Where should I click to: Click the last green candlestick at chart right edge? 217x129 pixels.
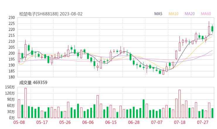tap(212, 29)
